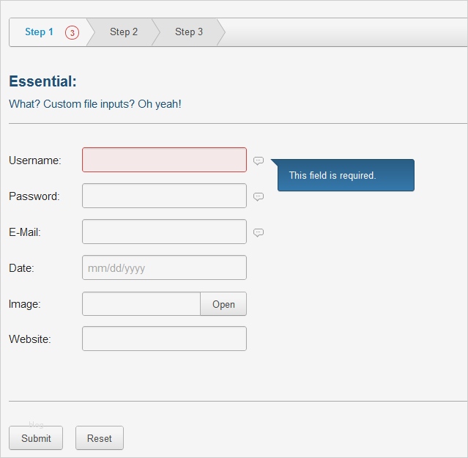
Task: Go to the Step 2 tab
Action: pyautogui.click(x=124, y=32)
